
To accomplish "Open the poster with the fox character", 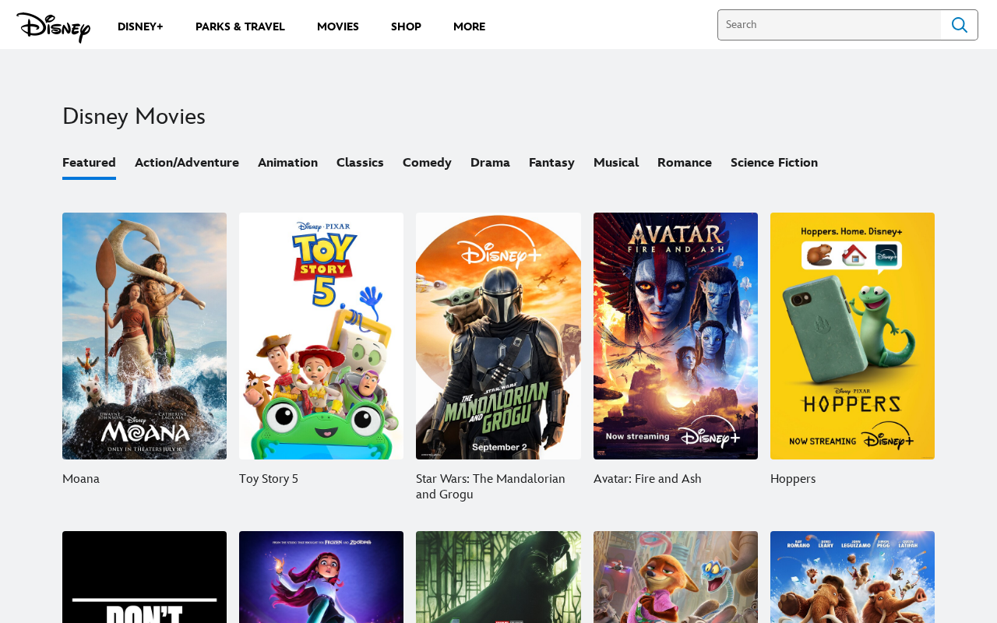I will (675, 577).
